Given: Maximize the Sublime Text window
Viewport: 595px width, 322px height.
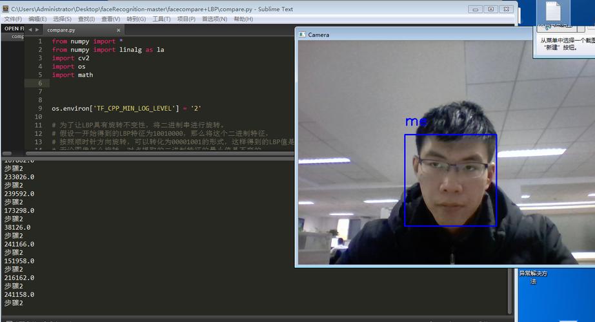Looking at the screenshot, I should pyautogui.click(x=490, y=9).
